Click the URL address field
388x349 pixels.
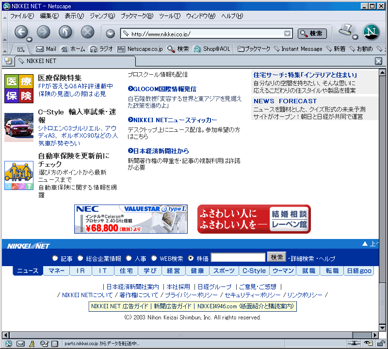coord(207,33)
